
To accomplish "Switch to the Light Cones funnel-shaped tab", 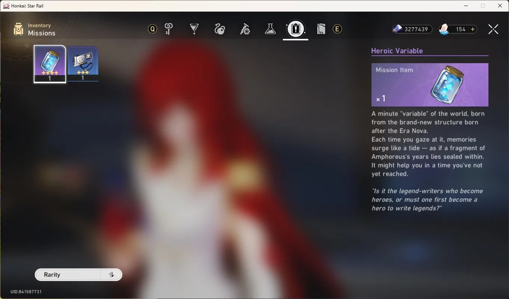I will click(x=194, y=29).
